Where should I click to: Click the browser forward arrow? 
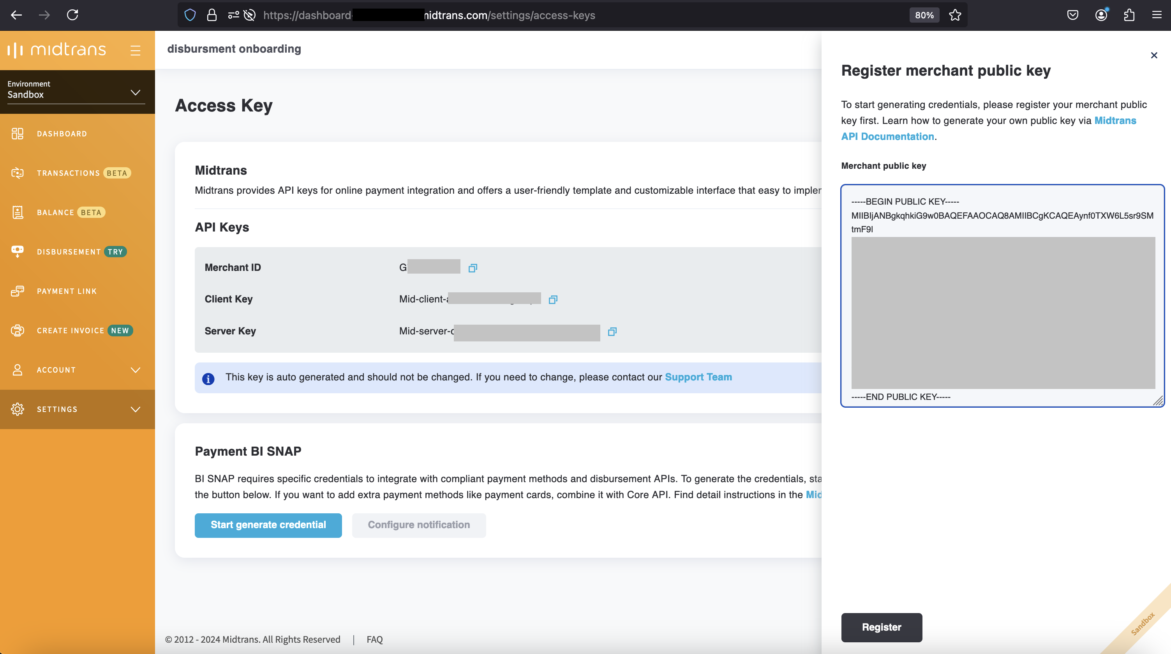tap(44, 15)
